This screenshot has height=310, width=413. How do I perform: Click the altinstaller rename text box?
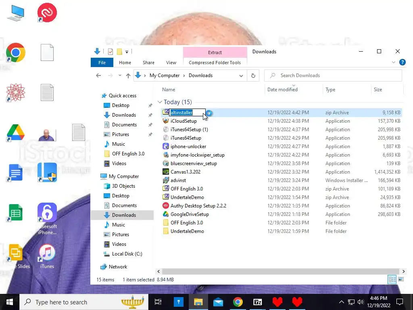187,113
